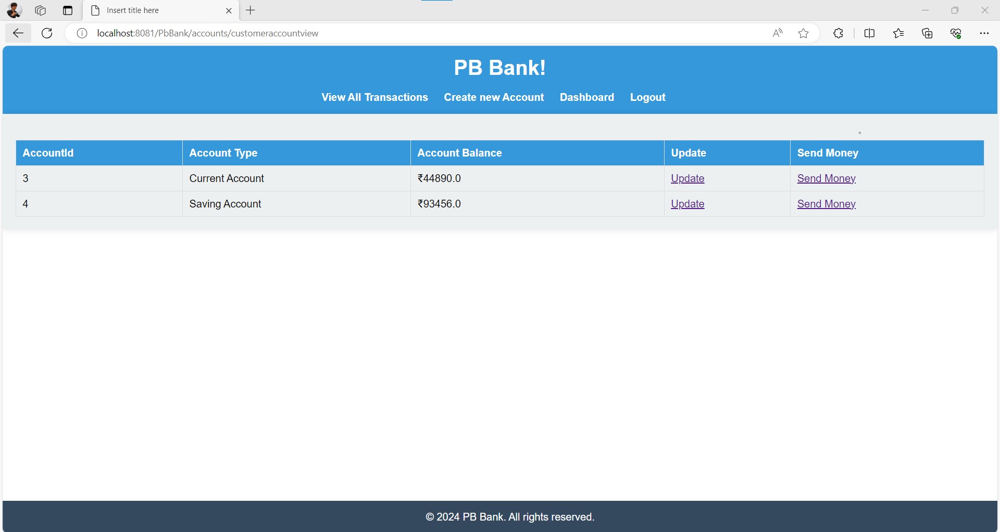1000x532 pixels.
Task: Select the Saving Account cell
Action: [x=297, y=204]
